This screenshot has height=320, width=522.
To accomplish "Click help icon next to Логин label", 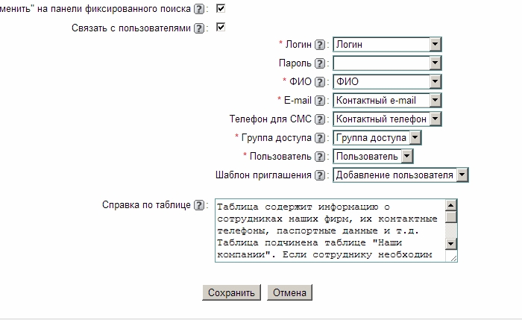I will click(320, 45).
